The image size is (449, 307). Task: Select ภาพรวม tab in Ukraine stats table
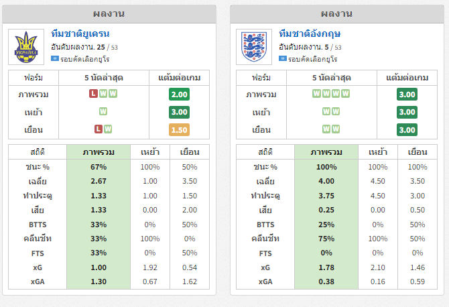click(x=99, y=152)
